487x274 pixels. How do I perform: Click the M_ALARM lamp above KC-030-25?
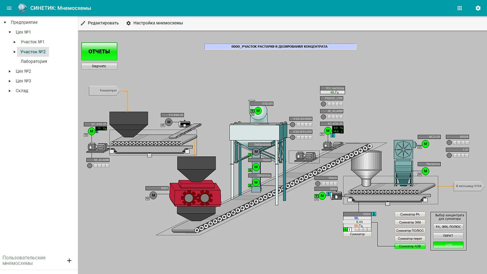point(323,117)
